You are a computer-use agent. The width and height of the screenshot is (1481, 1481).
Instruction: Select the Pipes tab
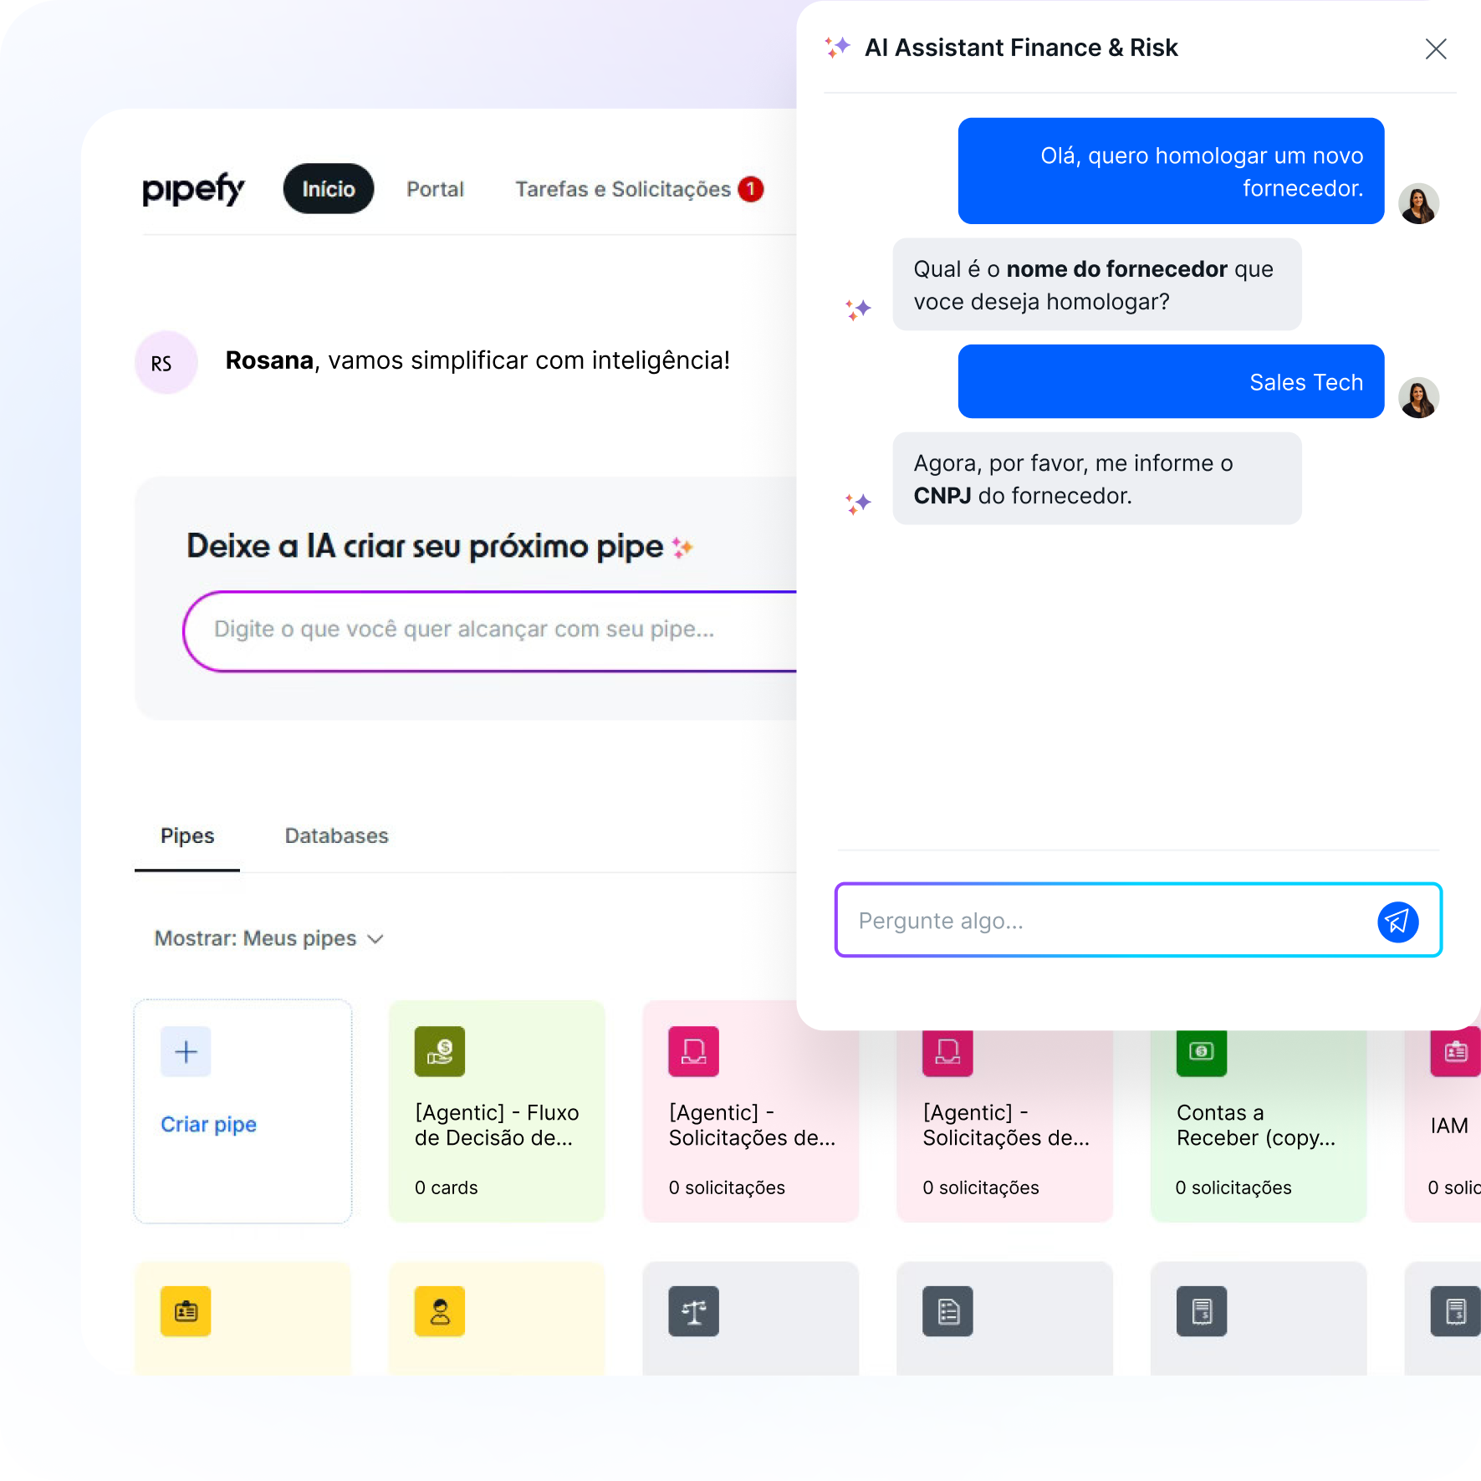(187, 835)
